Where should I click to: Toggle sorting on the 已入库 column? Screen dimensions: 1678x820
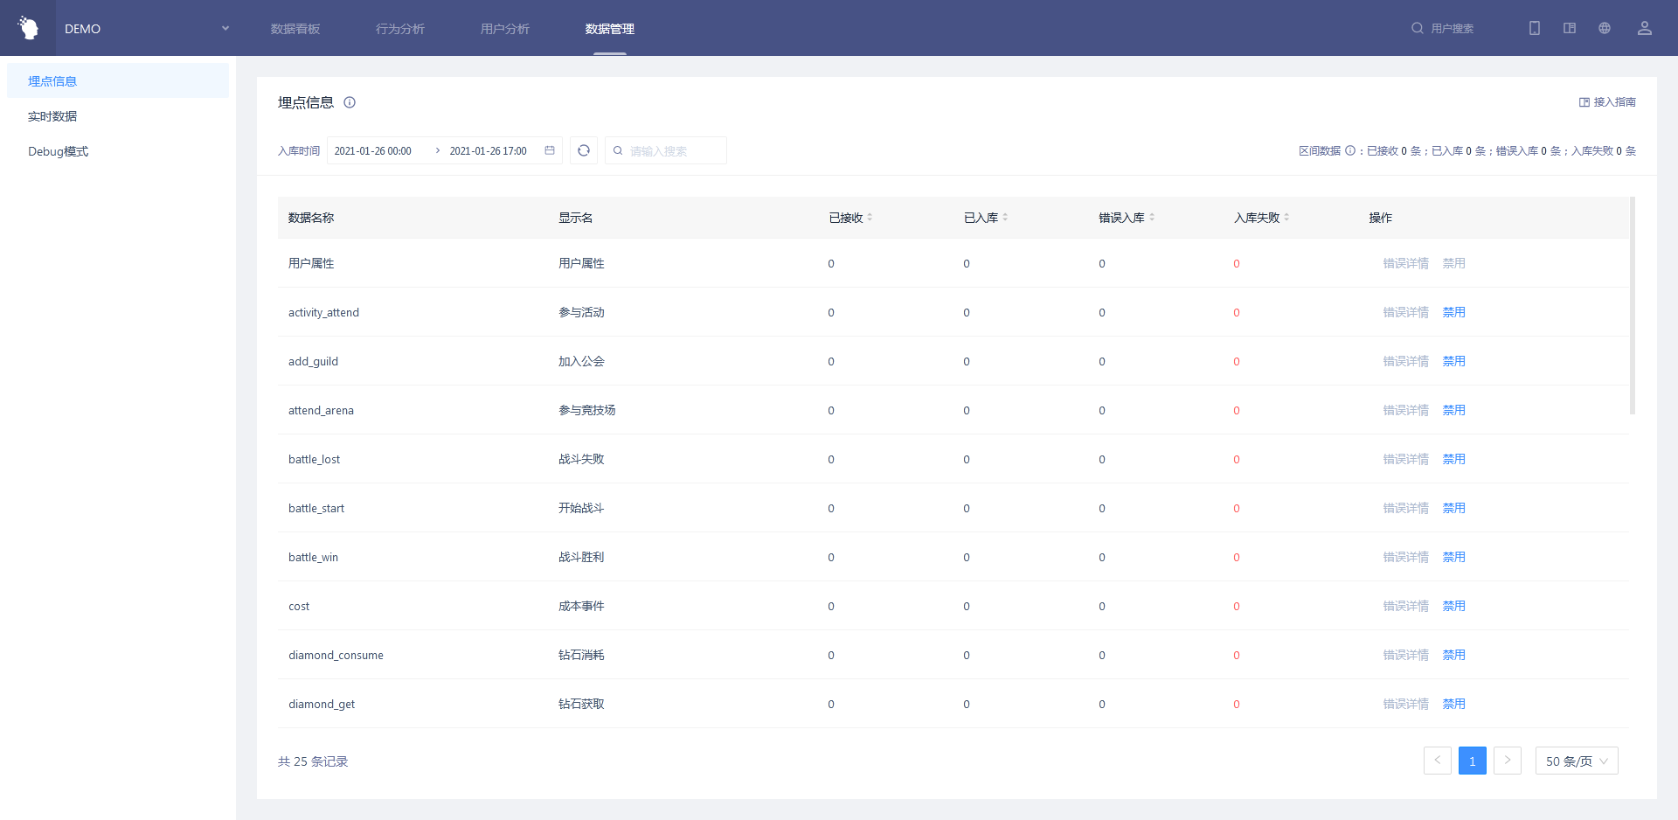point(1005,217)
